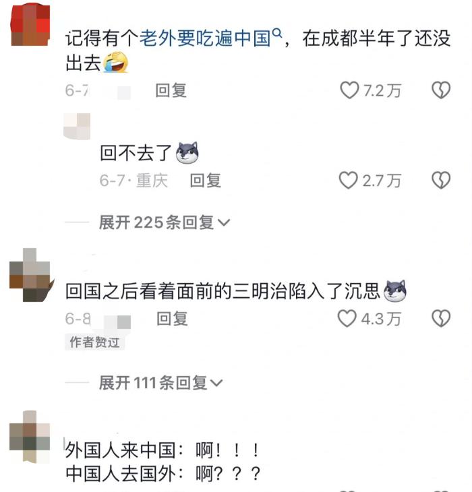The width and height of the screenshot is (472, 492).
Task: Open avatar of the 外国人来中国 commenter
Action: point(30,437)
